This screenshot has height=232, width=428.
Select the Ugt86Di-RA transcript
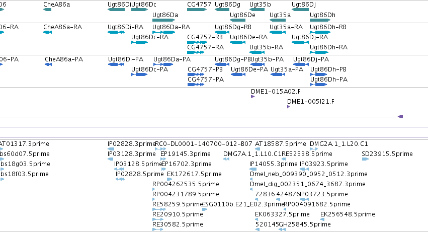point(116,32)
